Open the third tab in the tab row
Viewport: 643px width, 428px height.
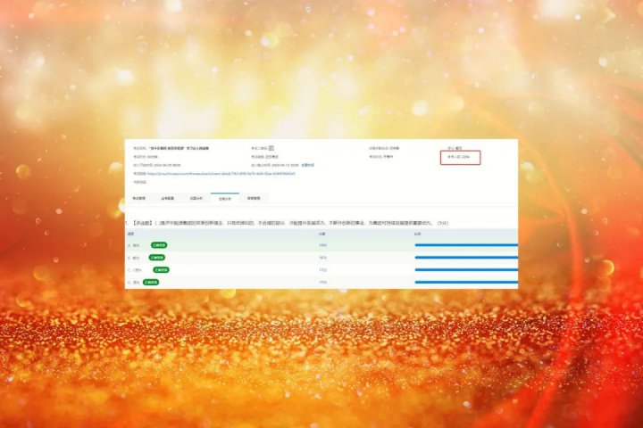tap(195, 198)
